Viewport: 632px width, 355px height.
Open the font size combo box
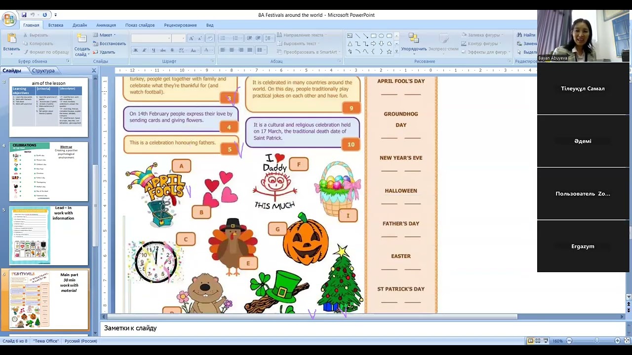coord(179,38)
